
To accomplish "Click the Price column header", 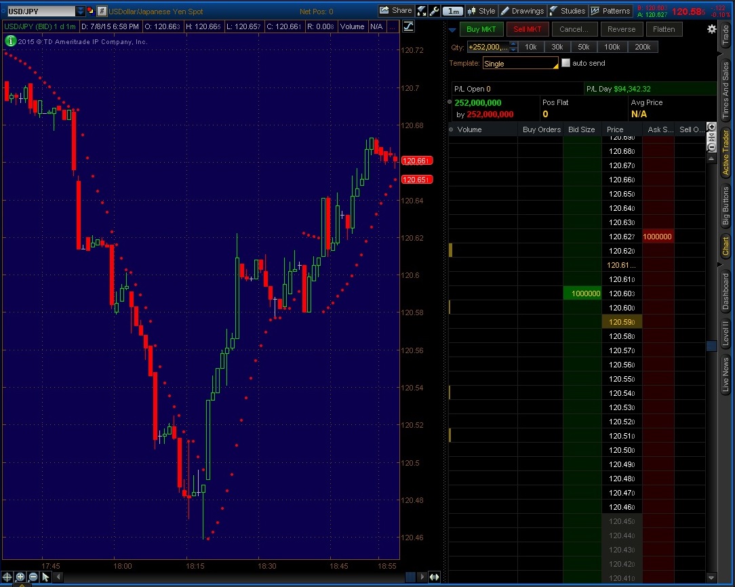I will point(622,129).
